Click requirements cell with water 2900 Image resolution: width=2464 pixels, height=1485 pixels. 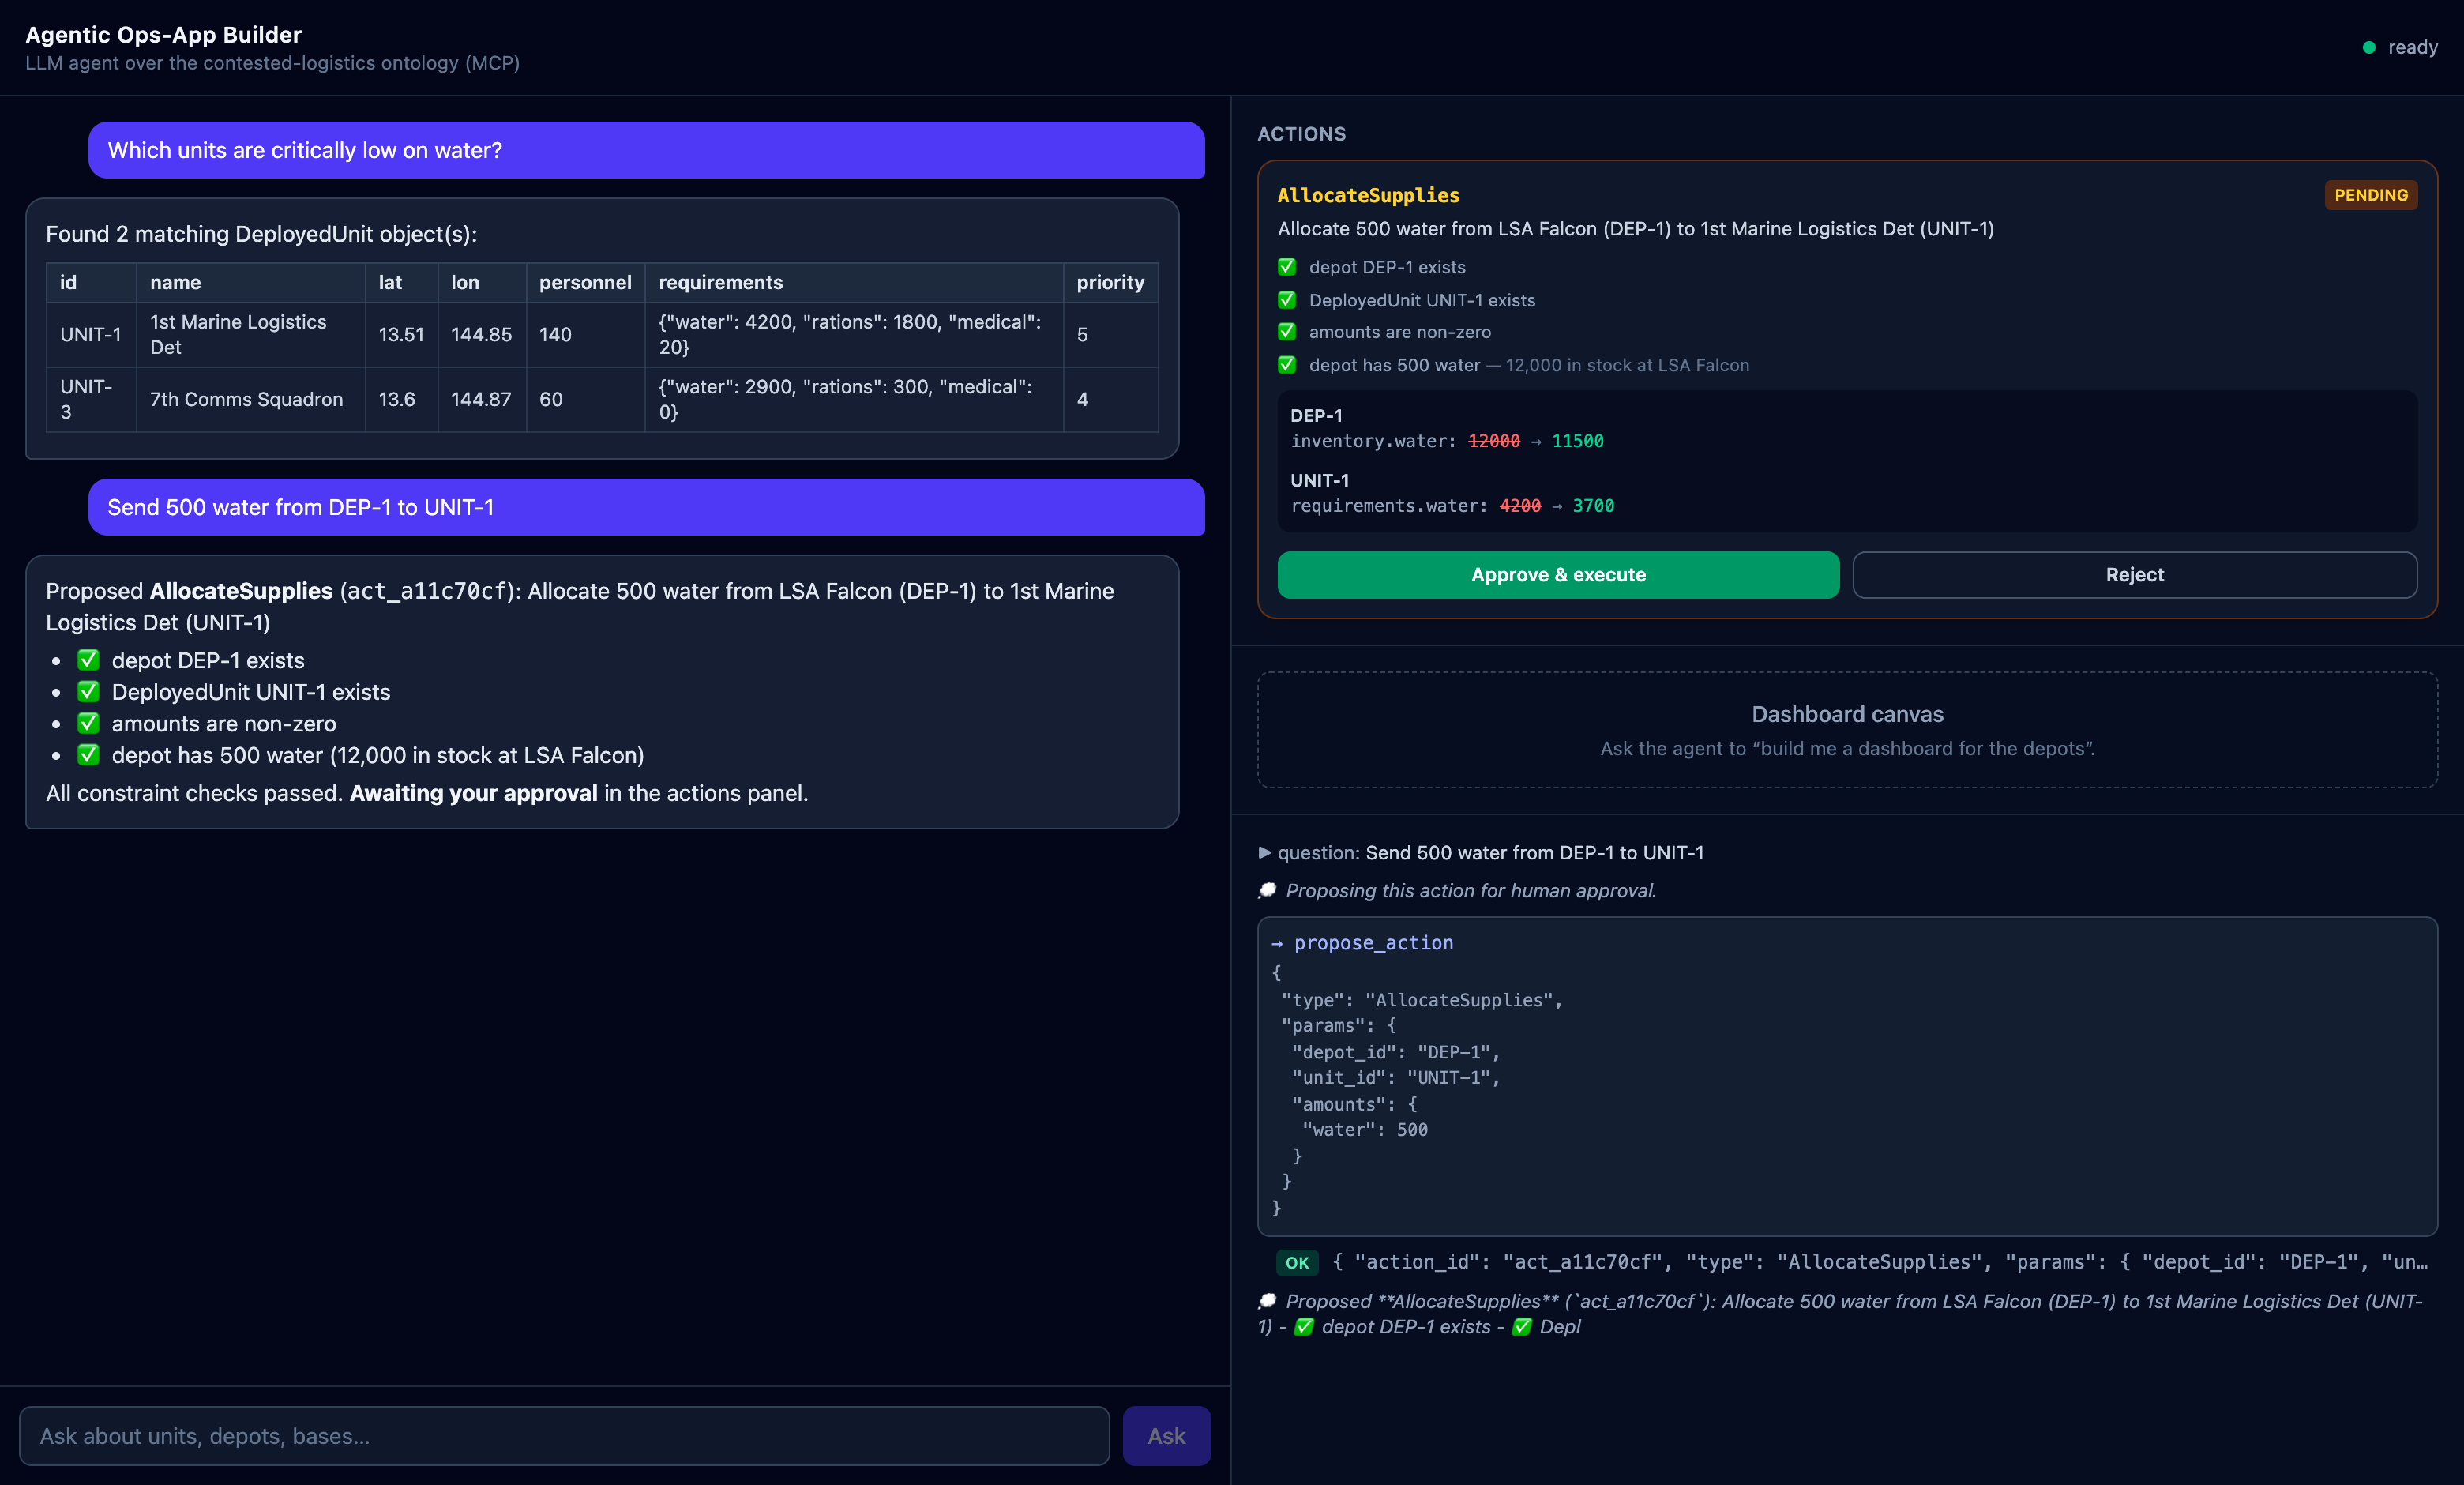854,399
